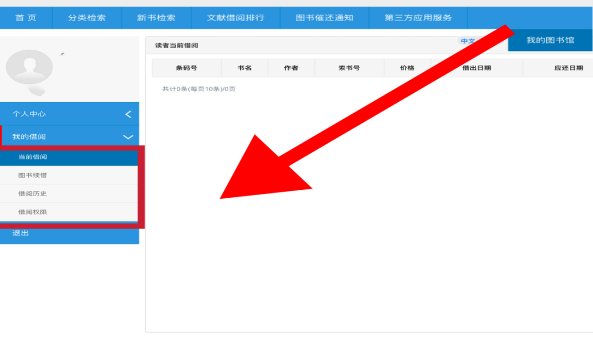Viewport: 593px width, 355px height.
Task: Expand the 个人中心 chevron arrow
Action: coord(128,114)
